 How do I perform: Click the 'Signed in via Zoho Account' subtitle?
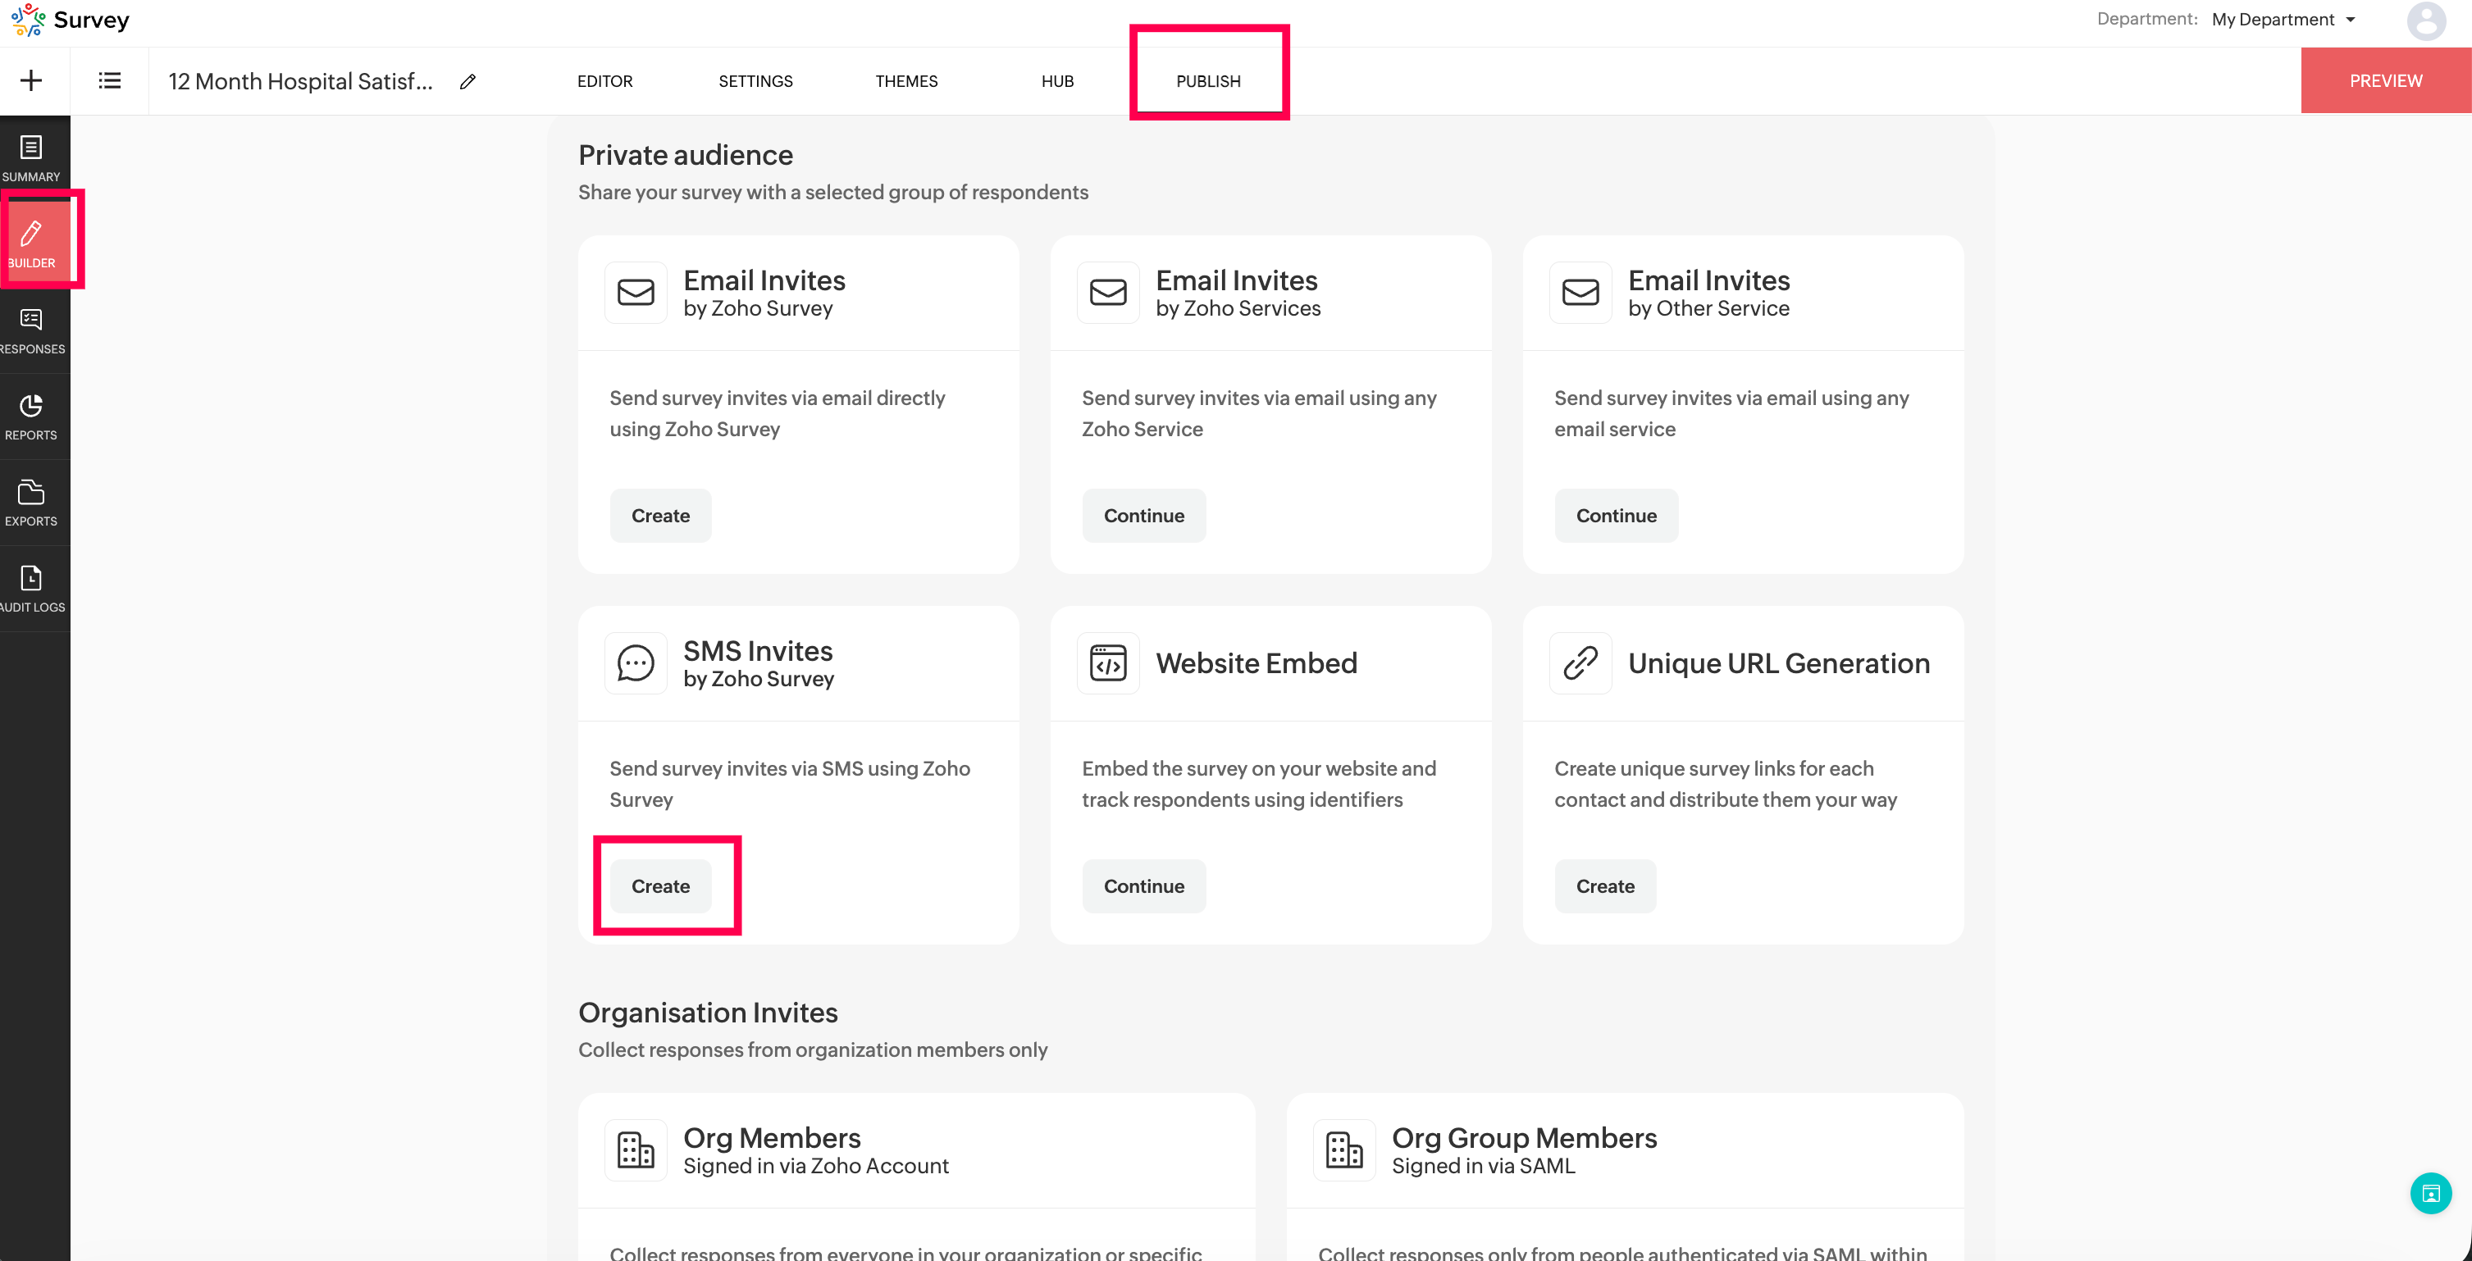816,1166
